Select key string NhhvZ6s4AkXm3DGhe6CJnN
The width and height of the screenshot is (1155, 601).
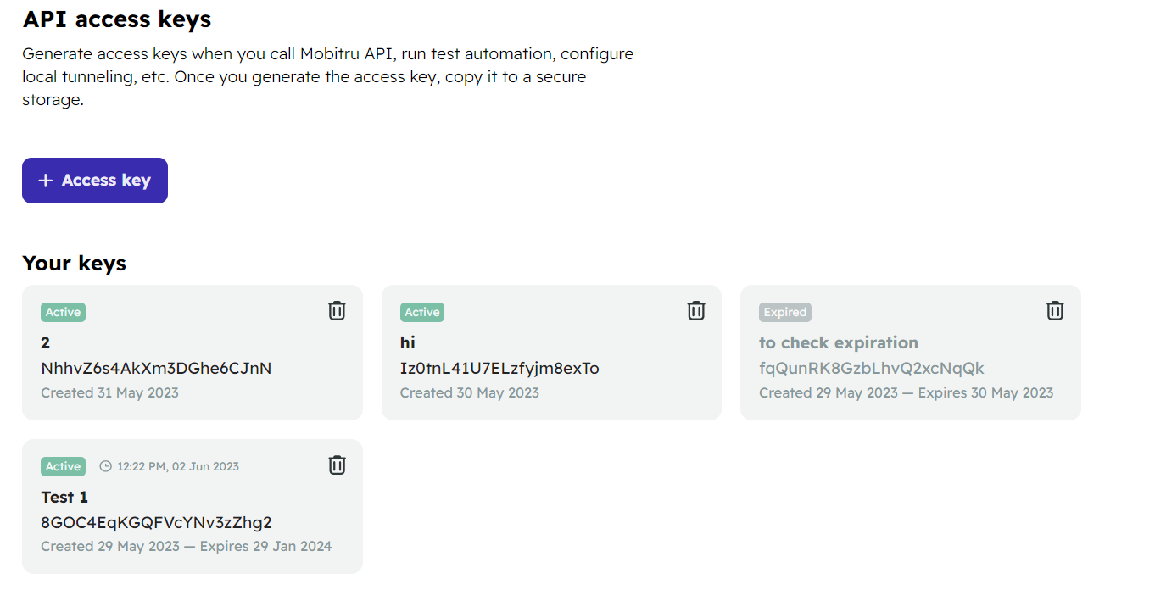coord(156,368)
